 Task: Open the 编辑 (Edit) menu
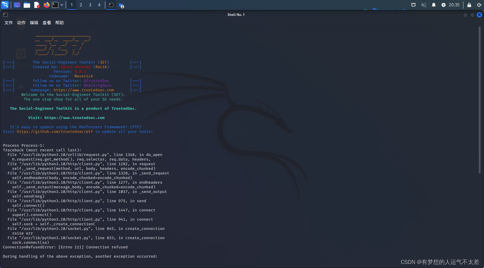pos(34,23)
